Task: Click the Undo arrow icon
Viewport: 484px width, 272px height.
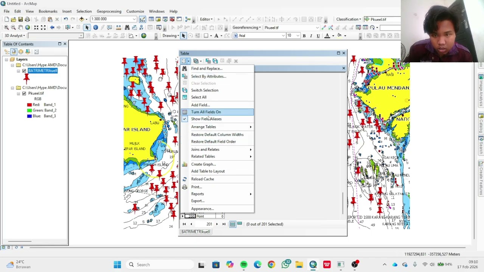Action: click(x=66, y=19)
